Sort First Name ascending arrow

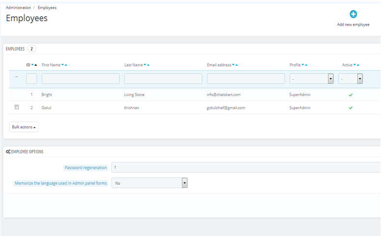[x=66, y=65]
